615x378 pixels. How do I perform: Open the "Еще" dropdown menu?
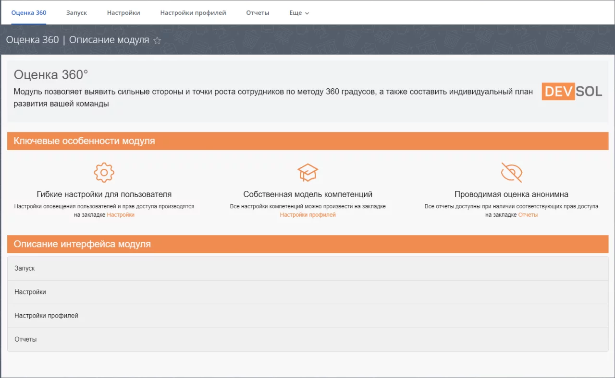(x=299, y=13)
